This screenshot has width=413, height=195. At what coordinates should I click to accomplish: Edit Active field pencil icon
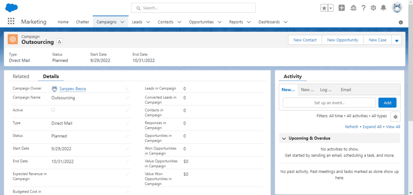pos(127,110)
